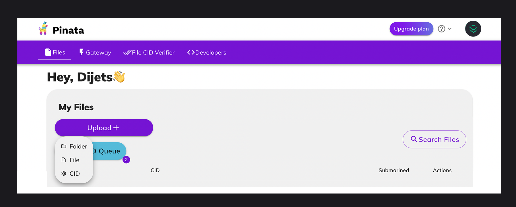Click the Queue badge showing 2

(x=126, y=160)
